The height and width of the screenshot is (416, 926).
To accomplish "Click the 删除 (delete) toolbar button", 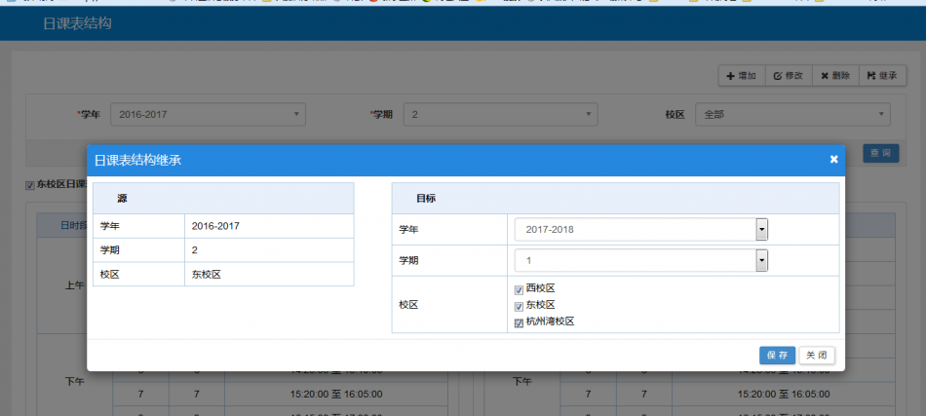I will (x=834, y=76).
